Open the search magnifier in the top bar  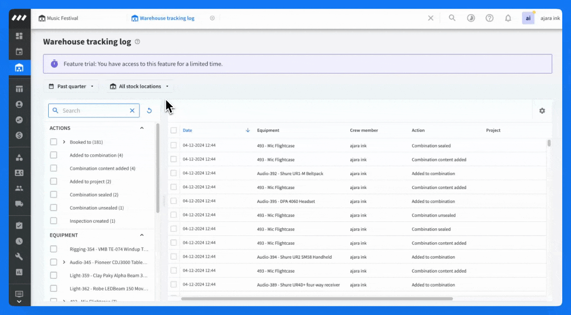pyautogui.click(x=452, y=18)
